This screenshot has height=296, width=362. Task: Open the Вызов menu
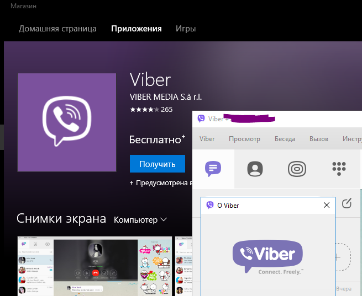click(x=318, y=139)
